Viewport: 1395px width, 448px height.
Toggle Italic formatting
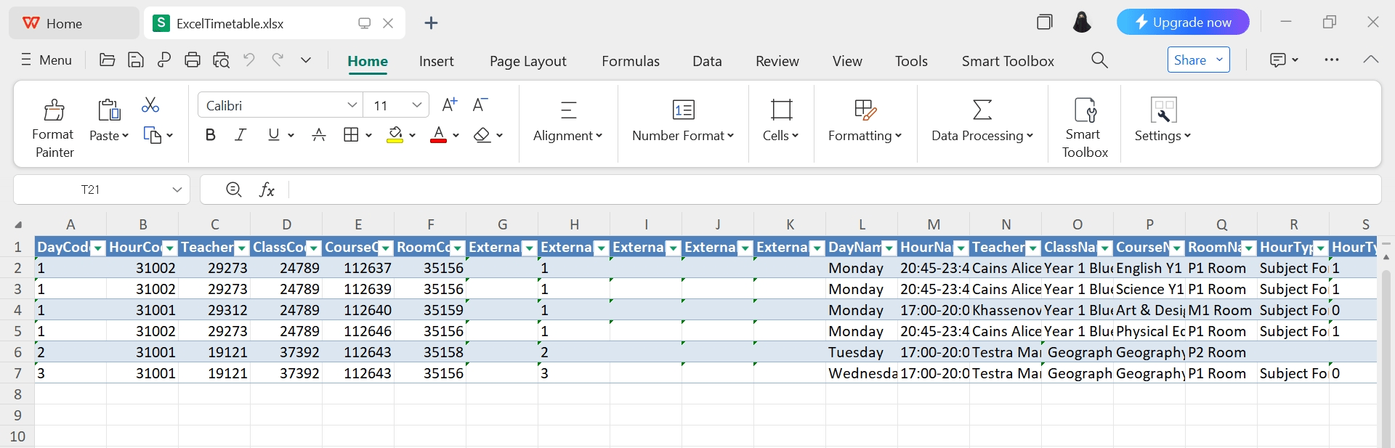[x=240, y=135]
